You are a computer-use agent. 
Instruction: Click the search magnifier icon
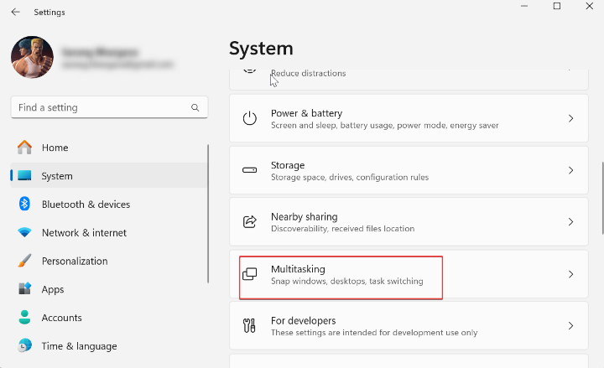(x=195, y=108)
